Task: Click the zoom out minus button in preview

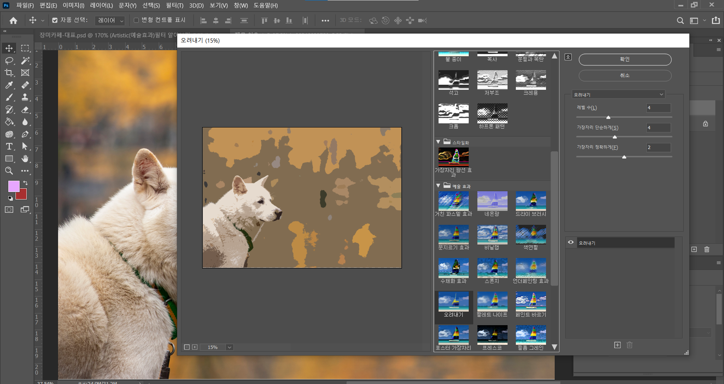Action: [x=187, y=347]
